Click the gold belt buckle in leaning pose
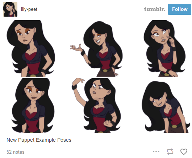Viewport: 192px width, 158px height. [174, 126]
